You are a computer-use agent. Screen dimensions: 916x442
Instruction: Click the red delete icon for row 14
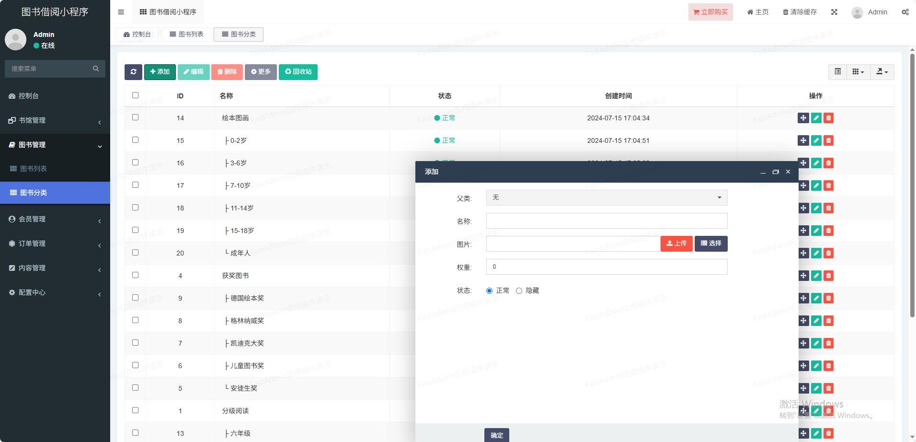click(x=828, y=118)
